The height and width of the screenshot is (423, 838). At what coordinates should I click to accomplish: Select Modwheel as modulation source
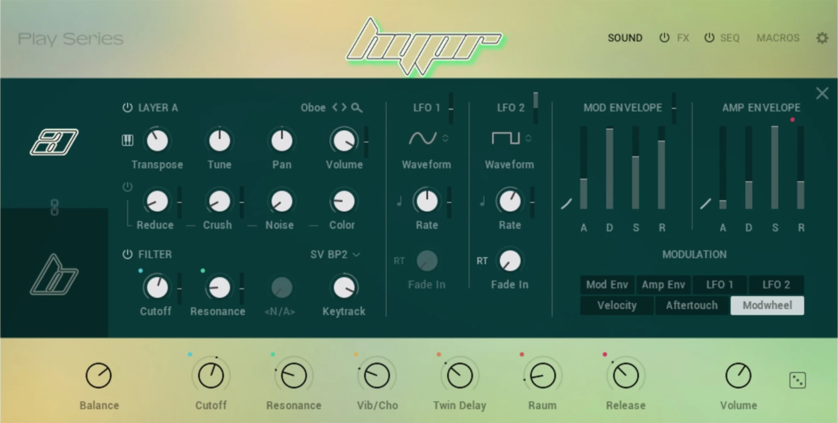point(767,305)
